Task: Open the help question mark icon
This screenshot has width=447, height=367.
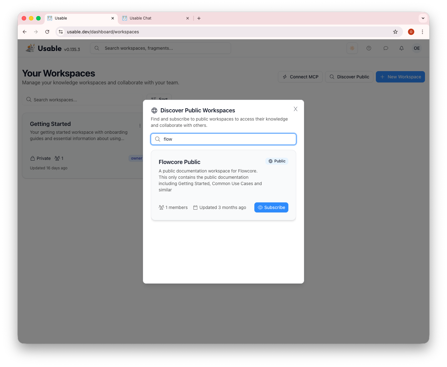Action: (369, 48)
